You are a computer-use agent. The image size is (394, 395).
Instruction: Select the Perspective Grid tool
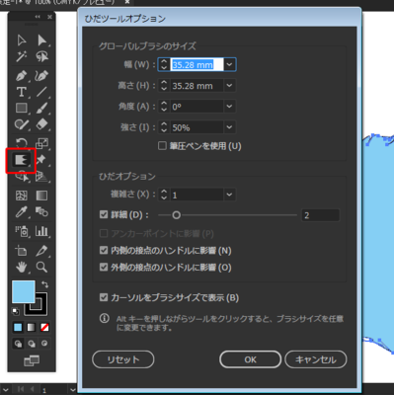click(41, 177)
